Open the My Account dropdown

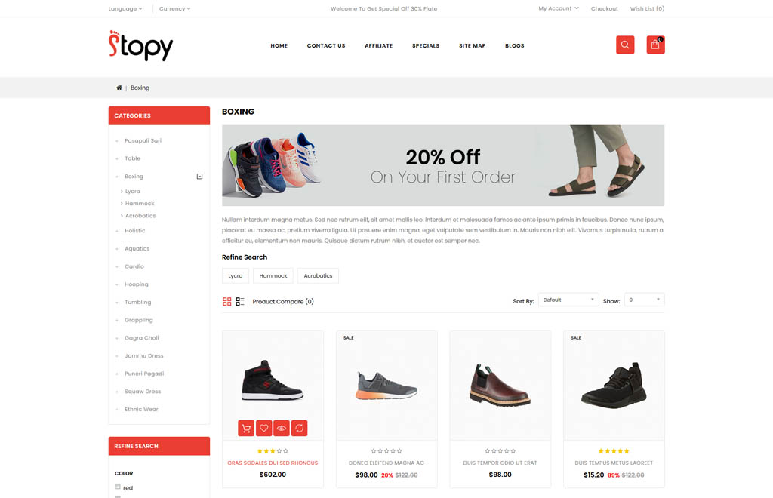pos(559,8)
